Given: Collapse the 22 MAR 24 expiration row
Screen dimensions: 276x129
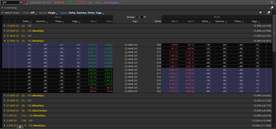Looking at the screenshot, I should pyautogui.click(x=5, y=41).
